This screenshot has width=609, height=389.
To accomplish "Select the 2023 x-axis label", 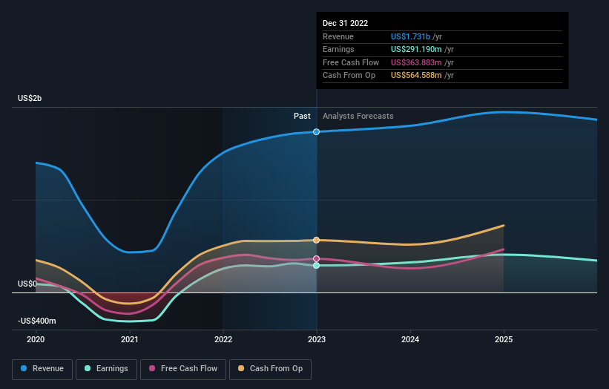I will click(x=317, y=340).
